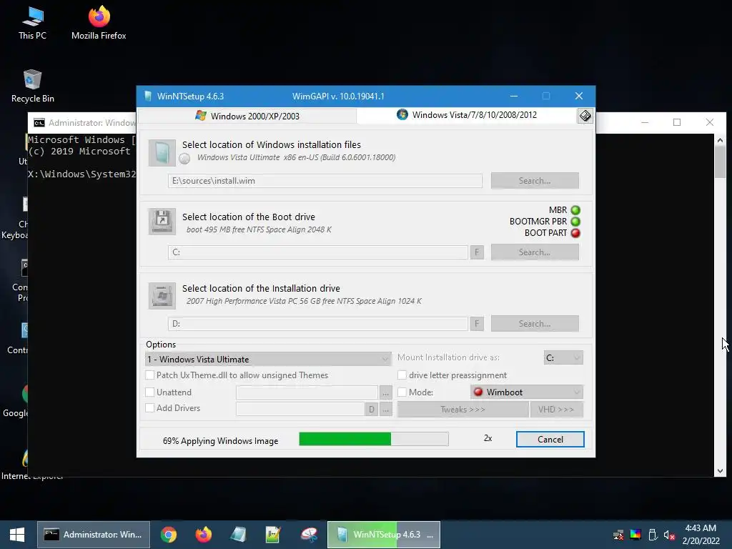Open the mount drive letter C: dropdown
The height and width of the screenshot is (549, 732).
[x=563, y=357]
